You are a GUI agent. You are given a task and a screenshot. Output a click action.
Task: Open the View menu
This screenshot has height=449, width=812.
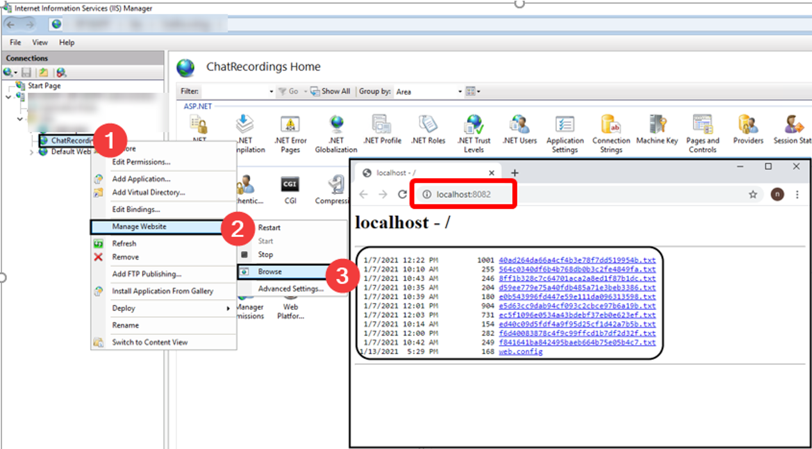(x=40, y=42)
